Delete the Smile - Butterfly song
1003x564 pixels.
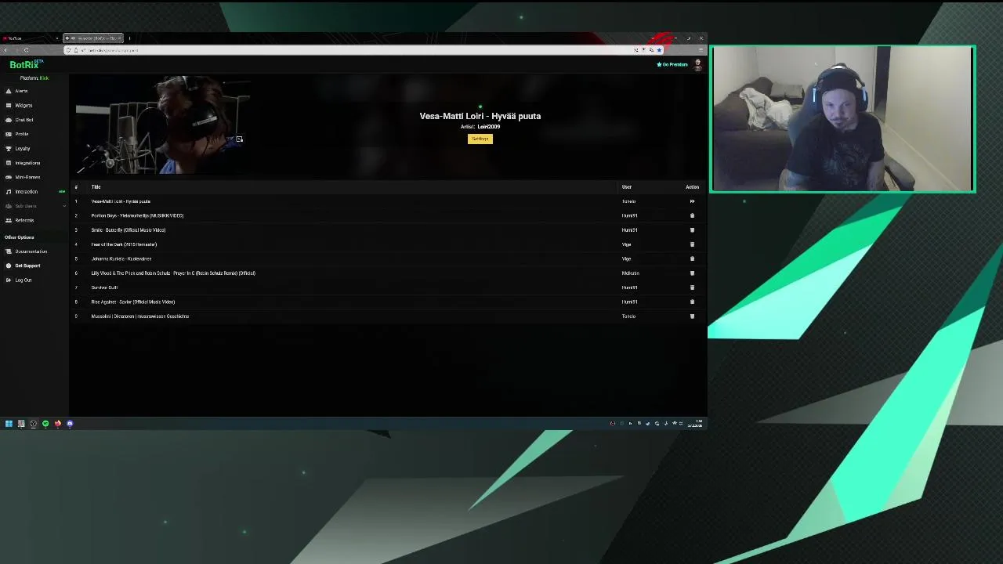coord(692,230)
